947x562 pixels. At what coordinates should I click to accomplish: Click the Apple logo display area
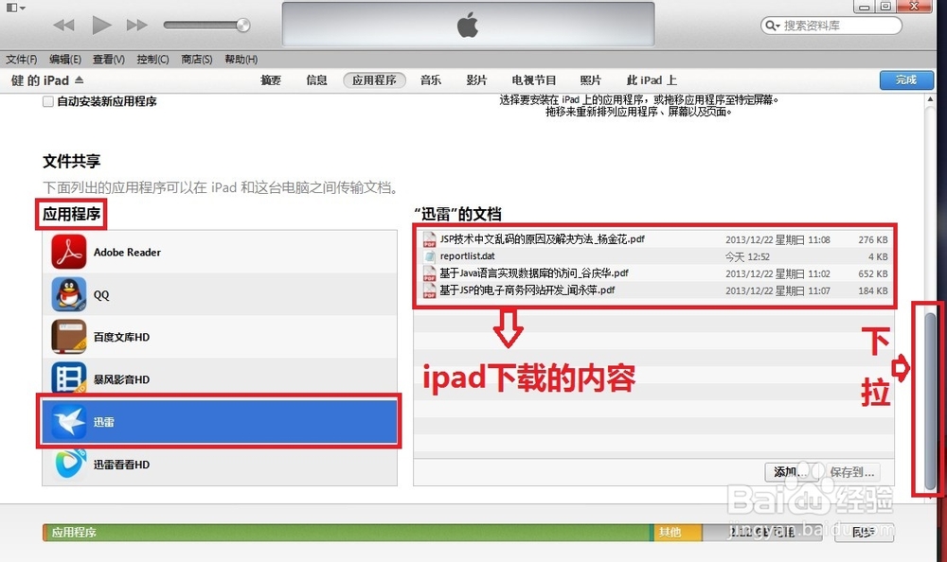click(x=468, y=25)
